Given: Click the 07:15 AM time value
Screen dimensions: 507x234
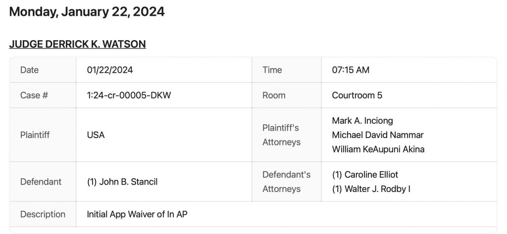Looking at the screenshot, I should [x=351, y=70].
